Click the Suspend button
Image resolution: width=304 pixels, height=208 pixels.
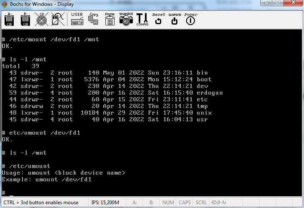(174, 19)
